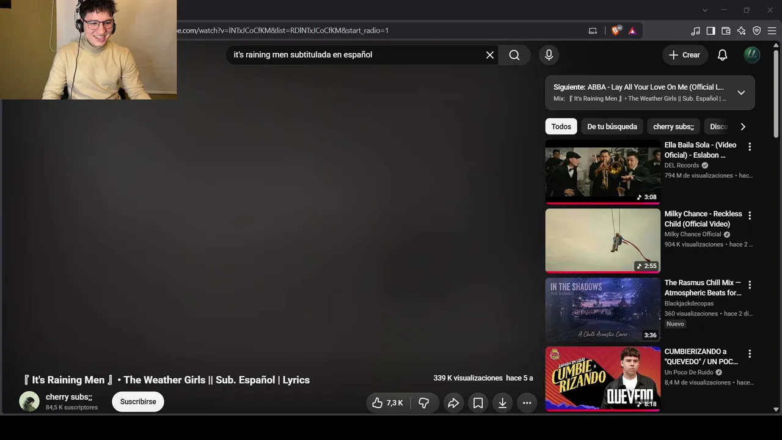Click the video title text
782x440 pixels.
point(166,380)
